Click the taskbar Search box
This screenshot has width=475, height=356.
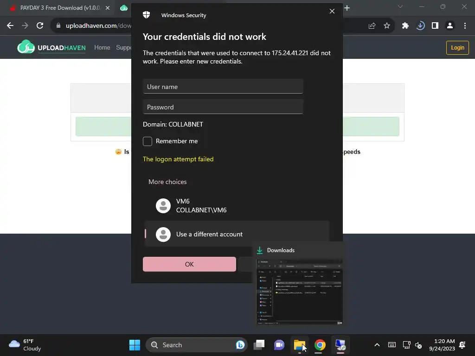point(196,345)
